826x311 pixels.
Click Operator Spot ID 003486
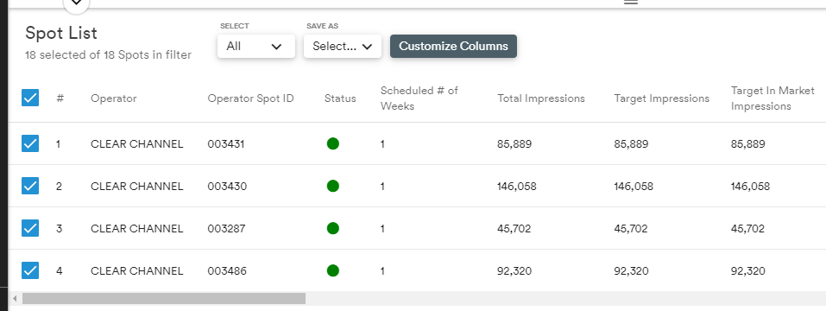227,271
